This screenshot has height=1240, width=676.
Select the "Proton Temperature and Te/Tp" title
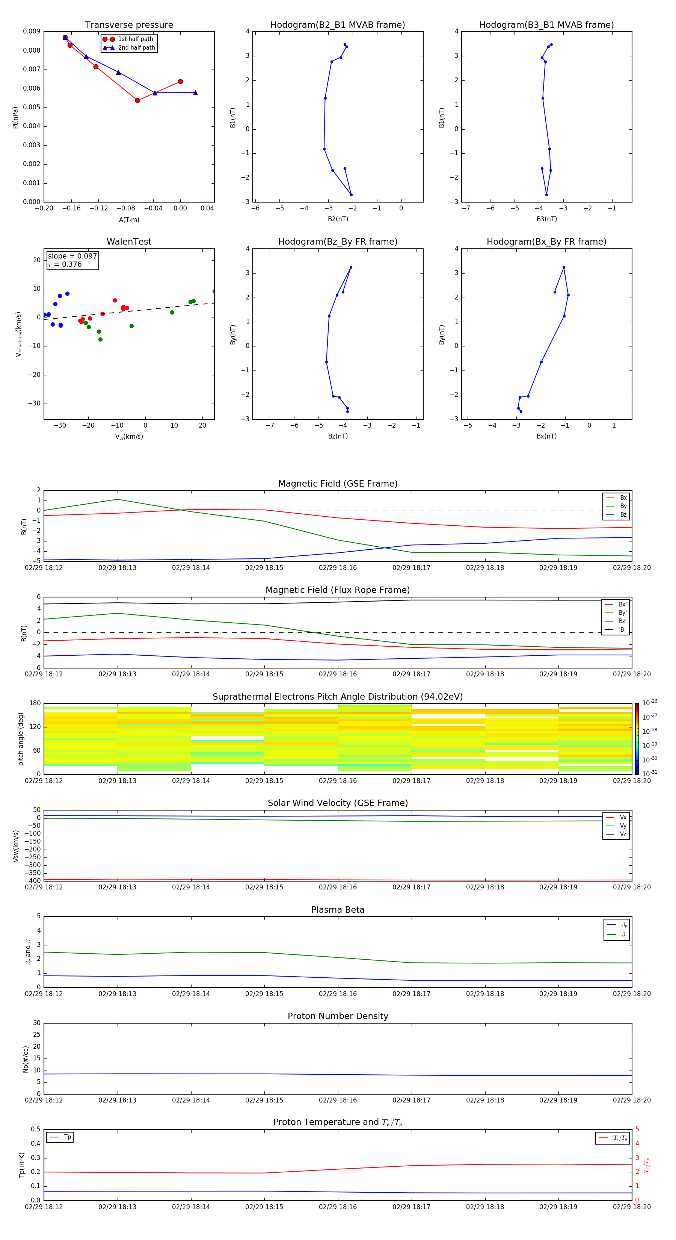[338, 1122]
